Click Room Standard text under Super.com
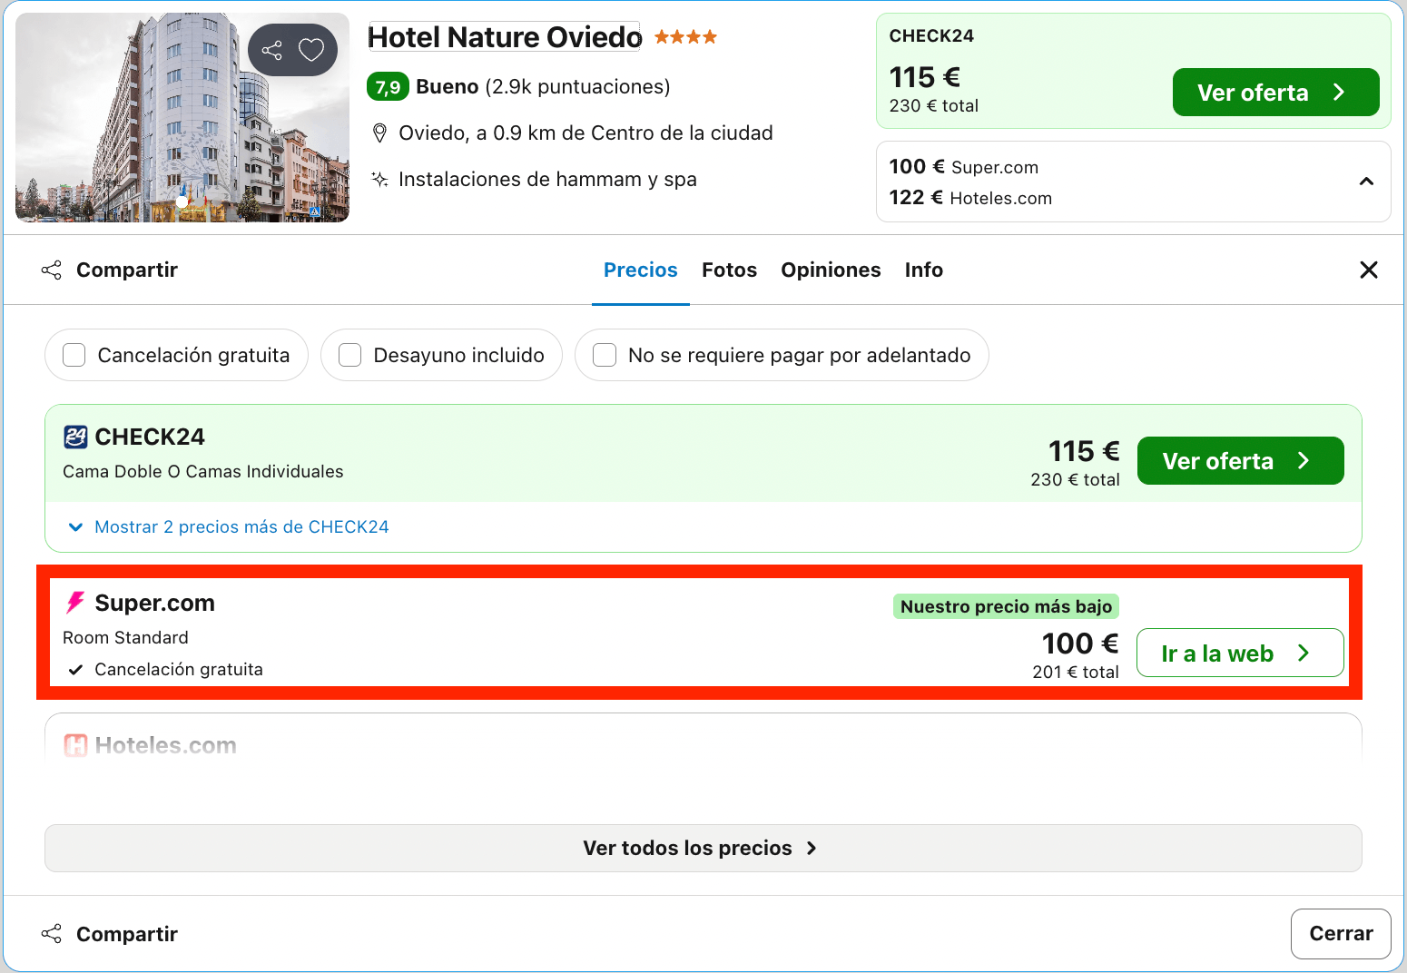 [126, 638]
